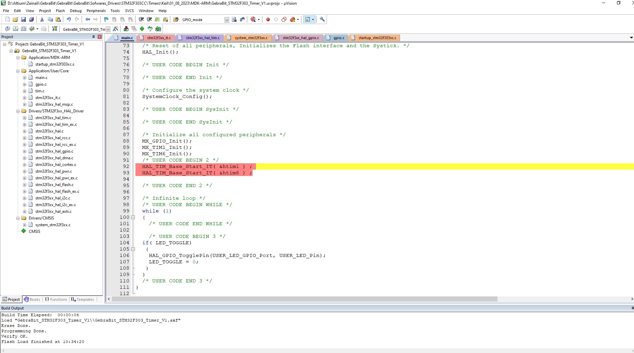The height and width of the screenshot is (353, 634).
Task: Build target with the Build icon
Action: pos(15,29)
